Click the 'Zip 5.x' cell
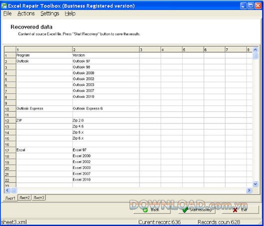Screen dimensions: 264x226 coord(106,132)
